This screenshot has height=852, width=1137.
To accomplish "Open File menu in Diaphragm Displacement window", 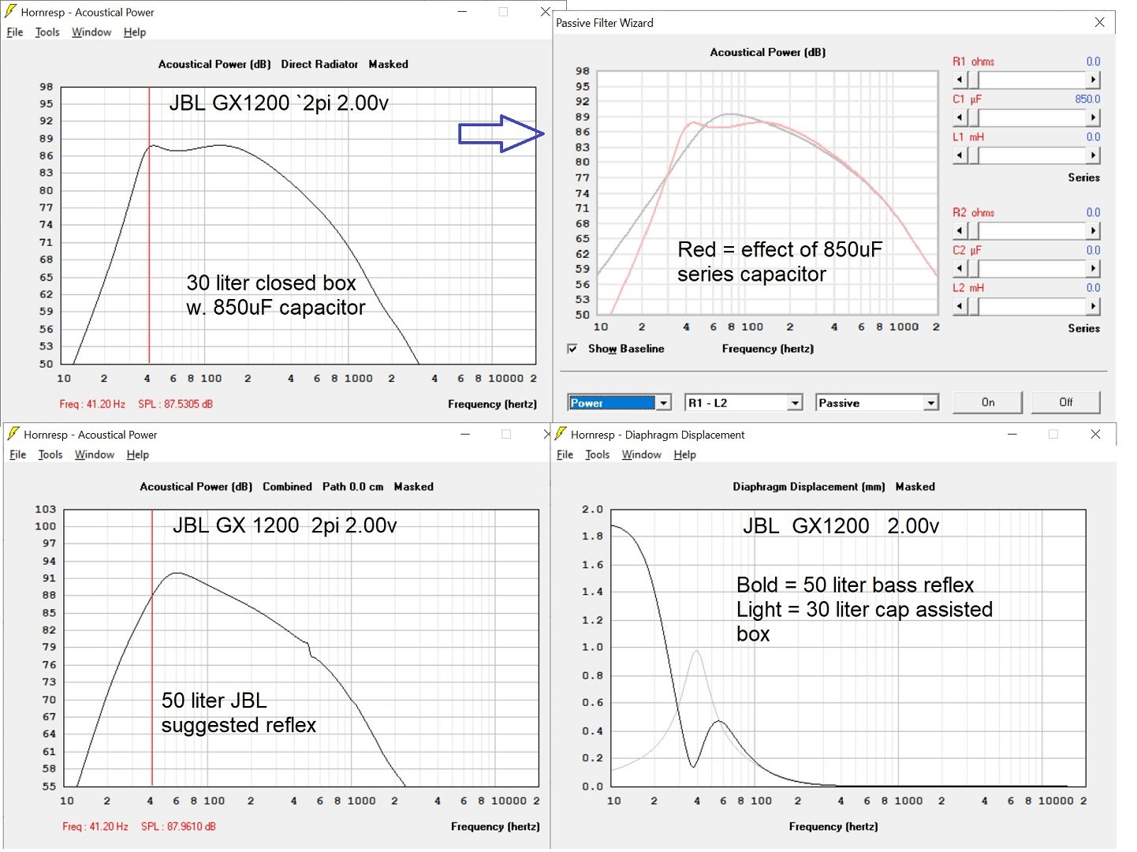I will (x=565, y=455).
